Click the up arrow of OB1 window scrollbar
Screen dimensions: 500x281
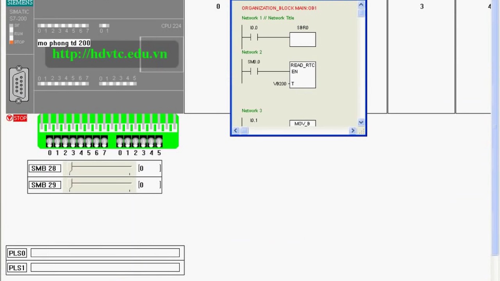(x=361, y=5)
